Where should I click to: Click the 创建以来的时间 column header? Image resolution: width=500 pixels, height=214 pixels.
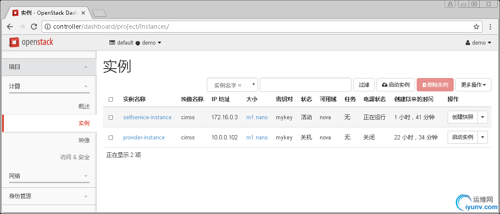(414, 99)
